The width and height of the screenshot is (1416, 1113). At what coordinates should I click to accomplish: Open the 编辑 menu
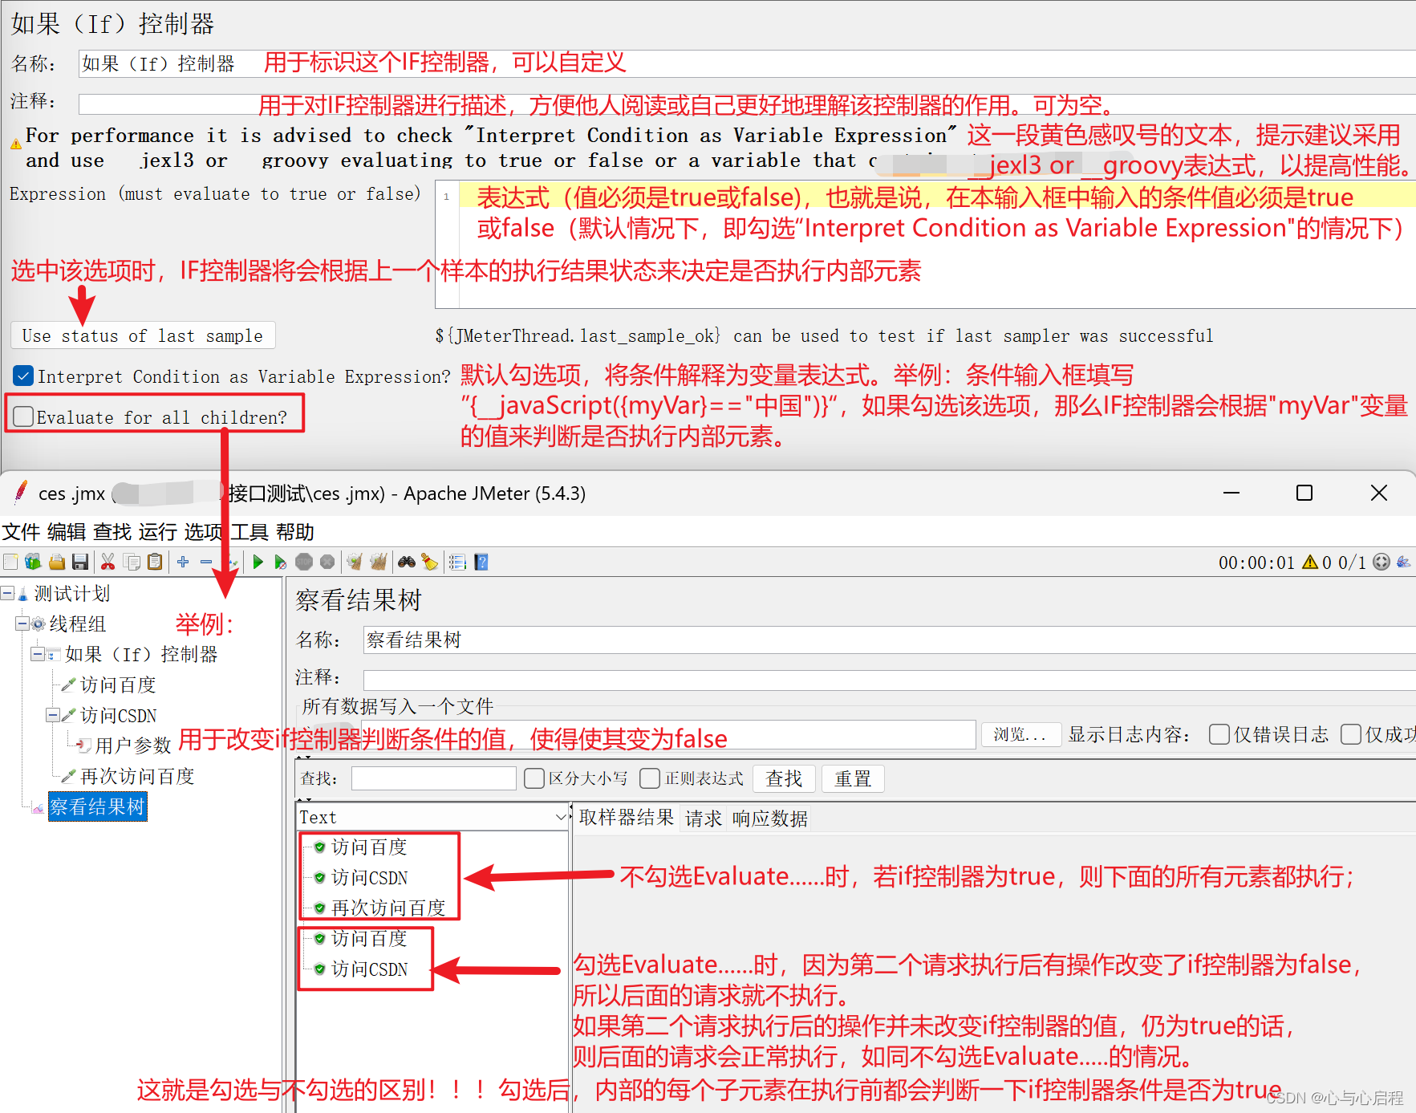pos(67,532)
